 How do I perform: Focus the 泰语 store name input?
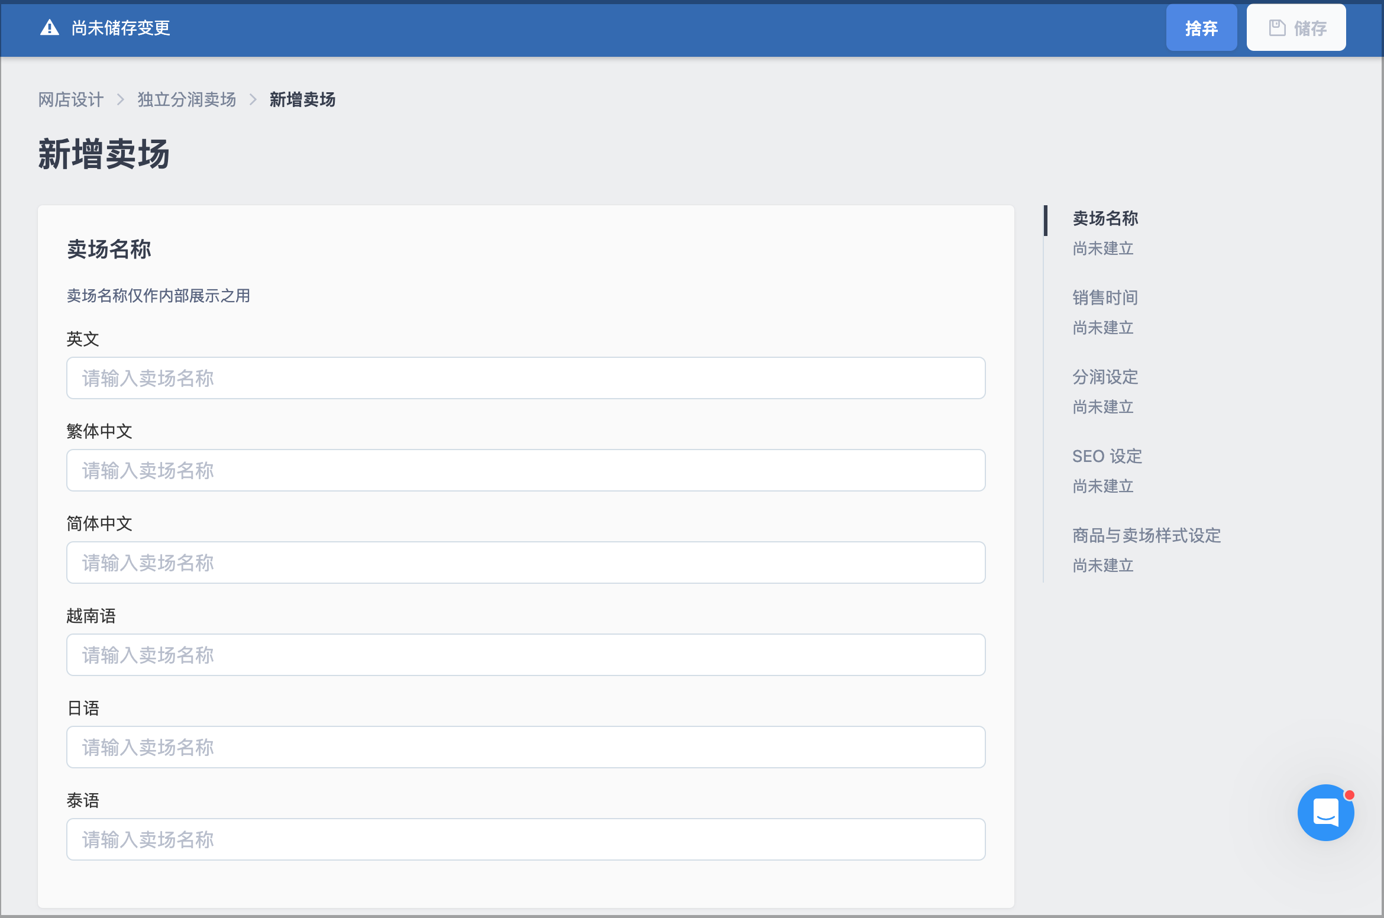526,839
